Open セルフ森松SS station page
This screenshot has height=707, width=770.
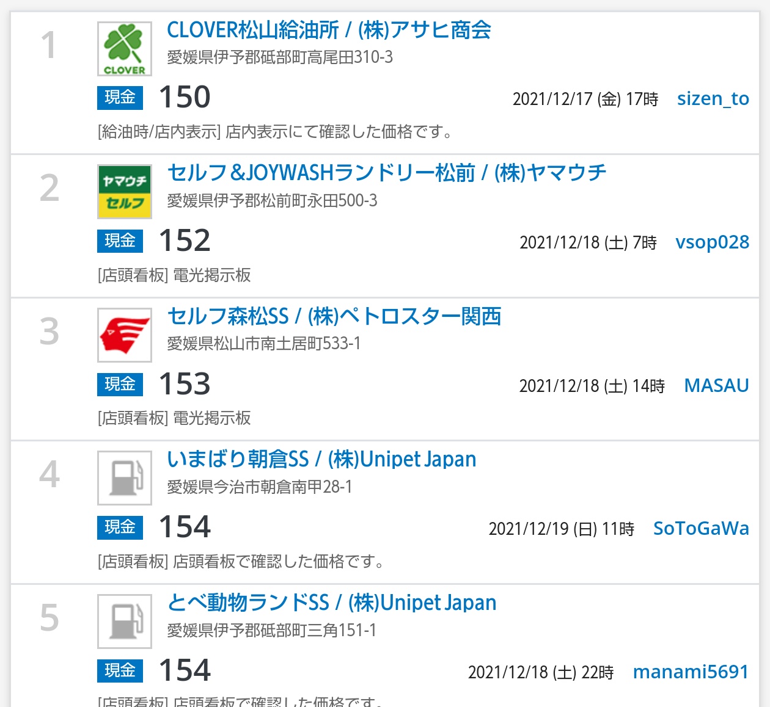[334, 316]
